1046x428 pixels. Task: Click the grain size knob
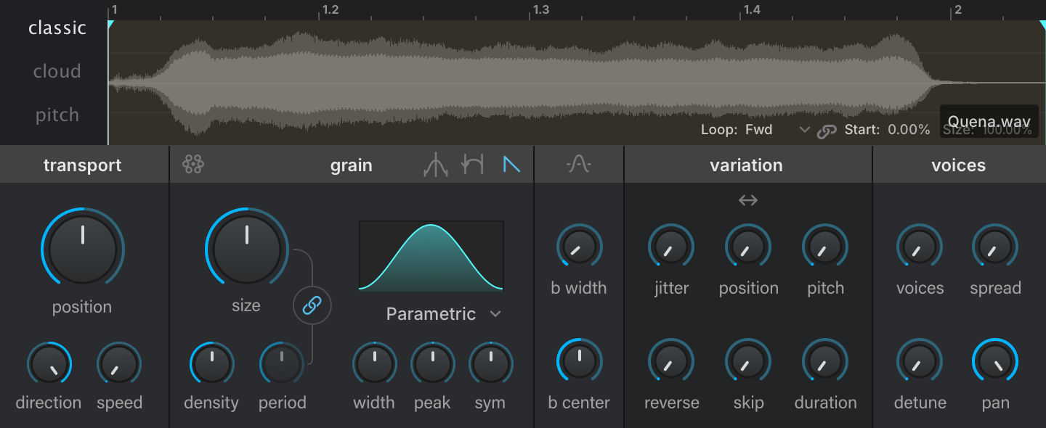pos(247,249)
